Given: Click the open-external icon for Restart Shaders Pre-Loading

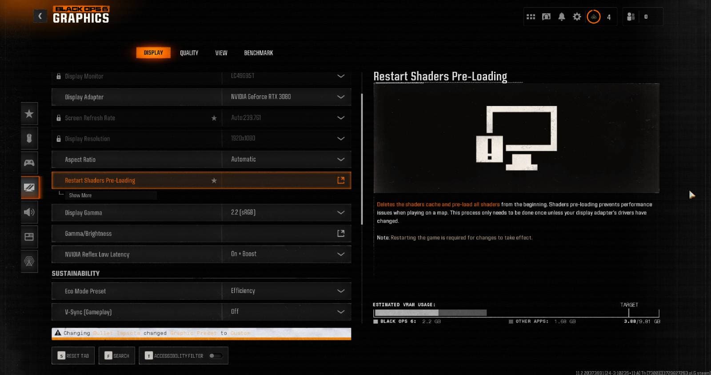Looking at the screenshot, I should tap(341, 180).
